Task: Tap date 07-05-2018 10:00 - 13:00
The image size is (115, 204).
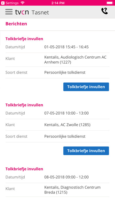Action: 66,113
